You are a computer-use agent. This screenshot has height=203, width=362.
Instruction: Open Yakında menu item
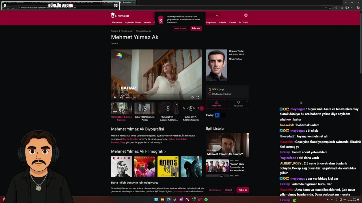pos(147,22)
